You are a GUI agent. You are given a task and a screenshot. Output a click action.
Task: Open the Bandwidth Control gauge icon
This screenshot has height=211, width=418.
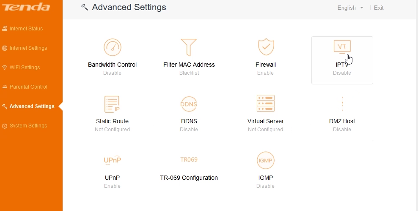[x=112, y=47]
